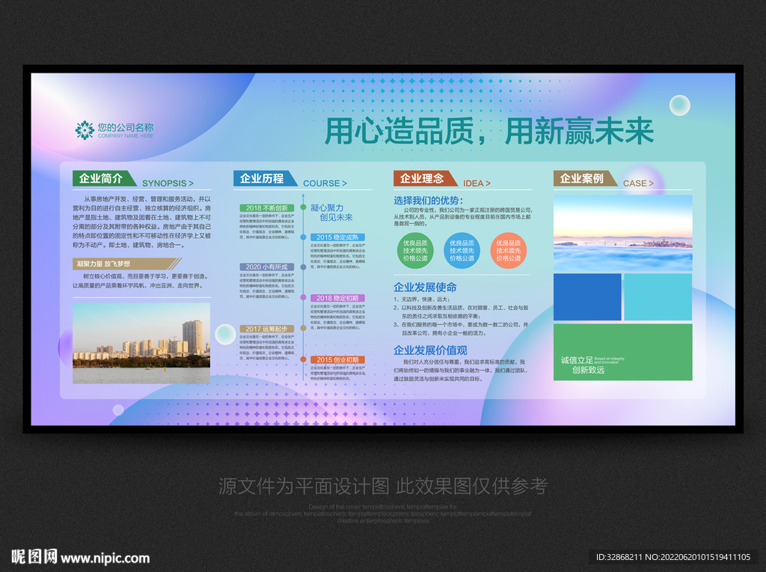
Task: Select the blue 优良品质 quality badge circle
Action: coord(462,250)
